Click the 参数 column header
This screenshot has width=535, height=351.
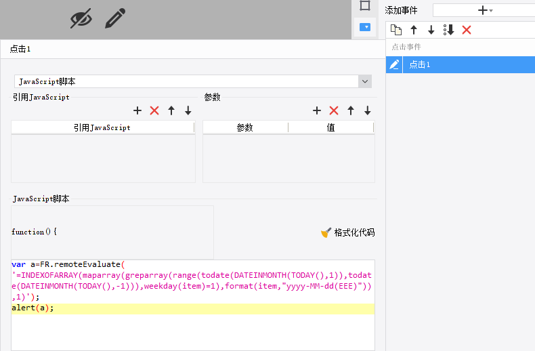245,127
